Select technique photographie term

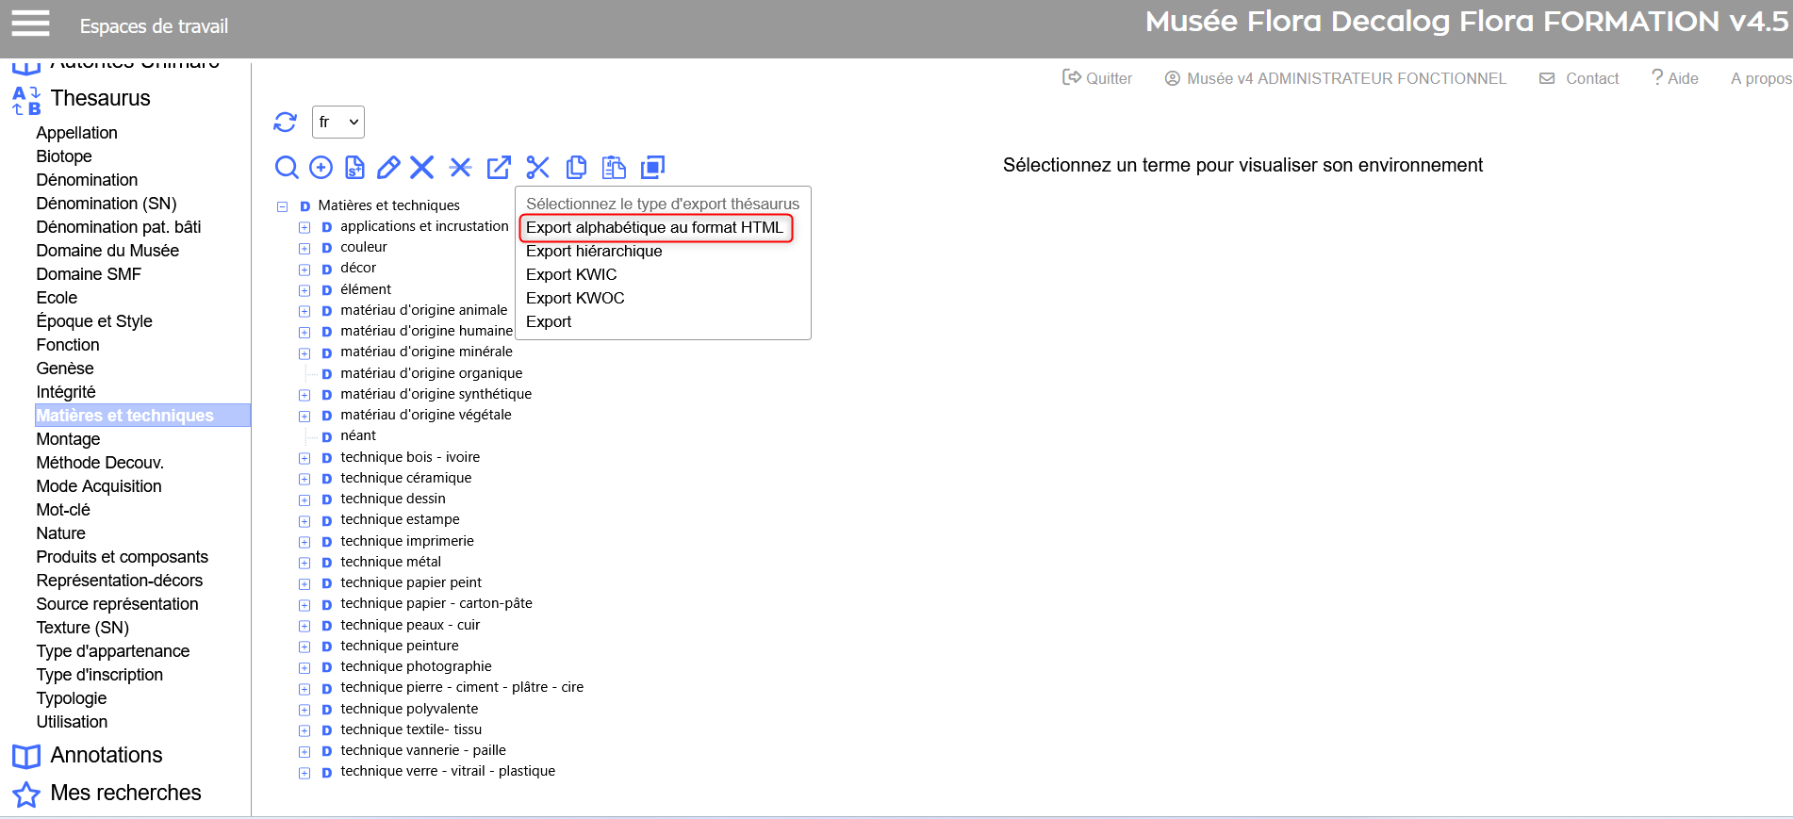(416, 666)
